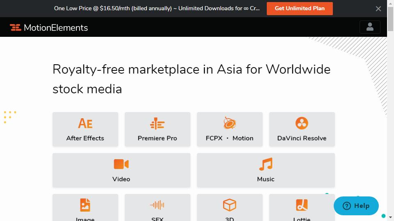Open the user account profile icon

370,27
